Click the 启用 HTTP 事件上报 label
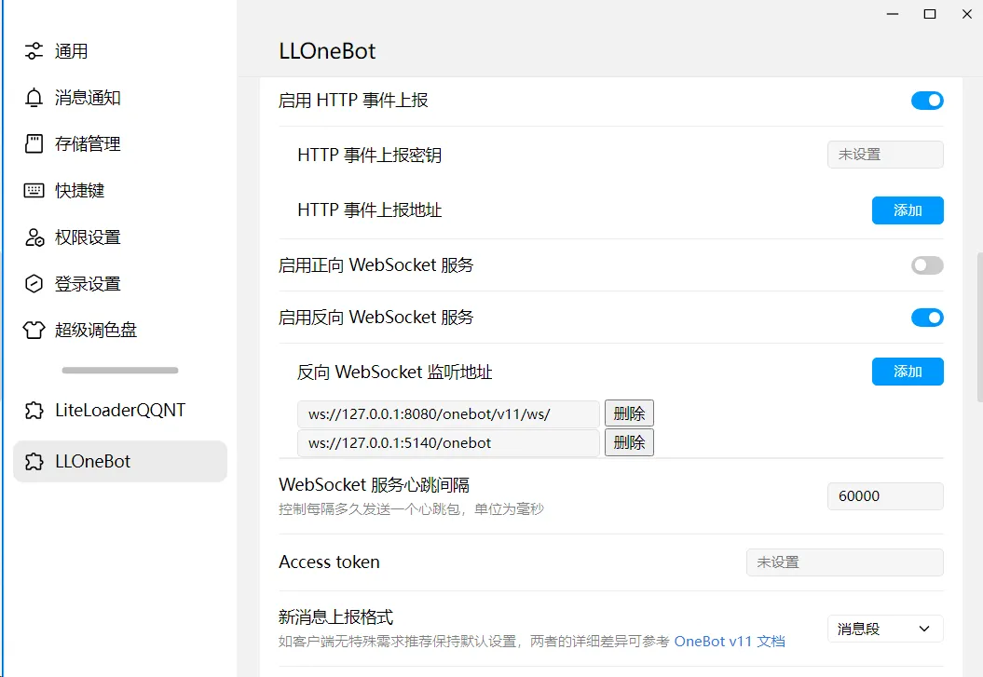 (x=353, y=101)
